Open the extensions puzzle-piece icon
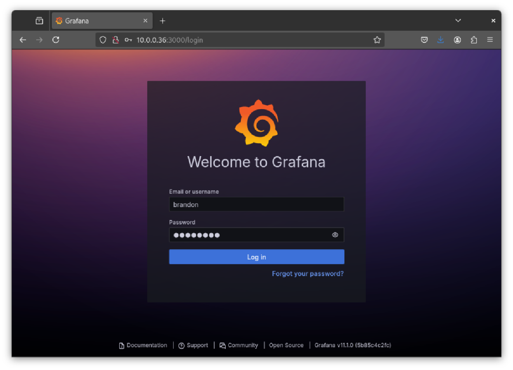This screenshot has width=513, height=370. coord(474,40)
